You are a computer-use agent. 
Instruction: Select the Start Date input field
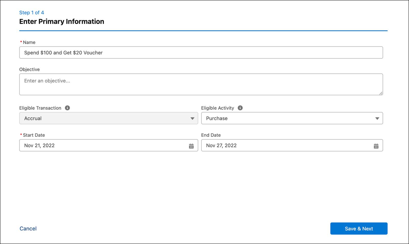(x=102, y=145)
